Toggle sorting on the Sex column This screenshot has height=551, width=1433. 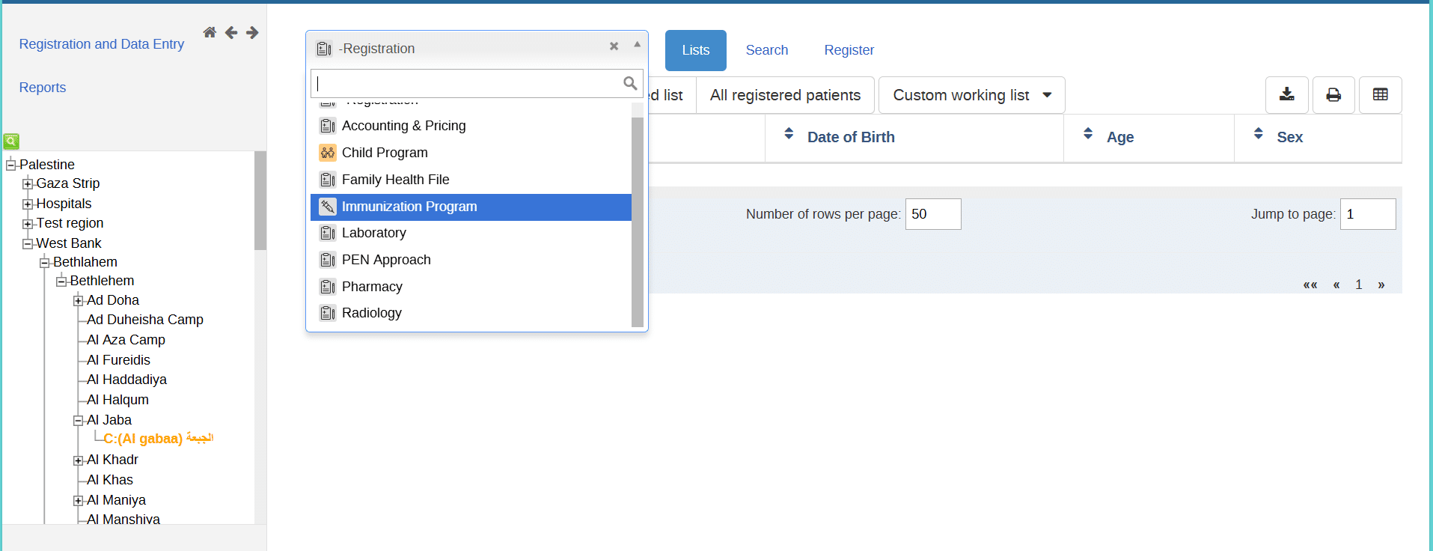pos(1289,137)
